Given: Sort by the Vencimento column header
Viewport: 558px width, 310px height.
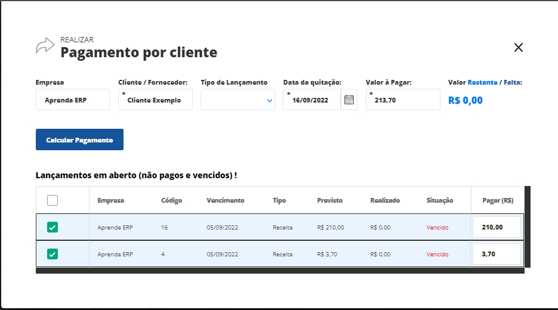Looking at the screenshot, I should click(x=225, y=200).
